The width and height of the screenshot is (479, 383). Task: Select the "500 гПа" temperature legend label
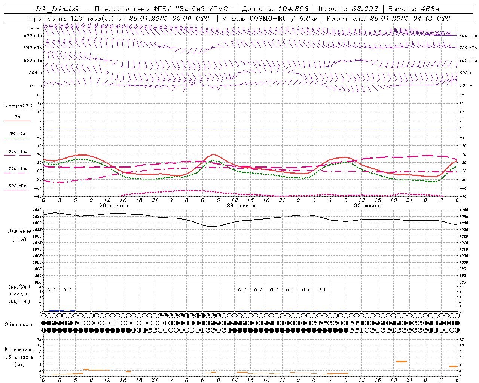(x=18, y=186)
